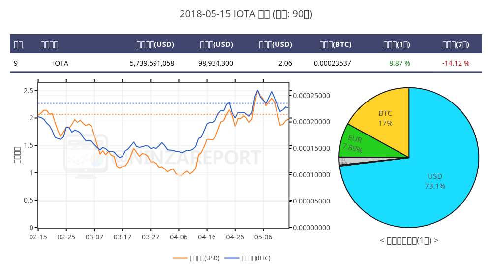Click the BTC price value 0.00023537

332,63
